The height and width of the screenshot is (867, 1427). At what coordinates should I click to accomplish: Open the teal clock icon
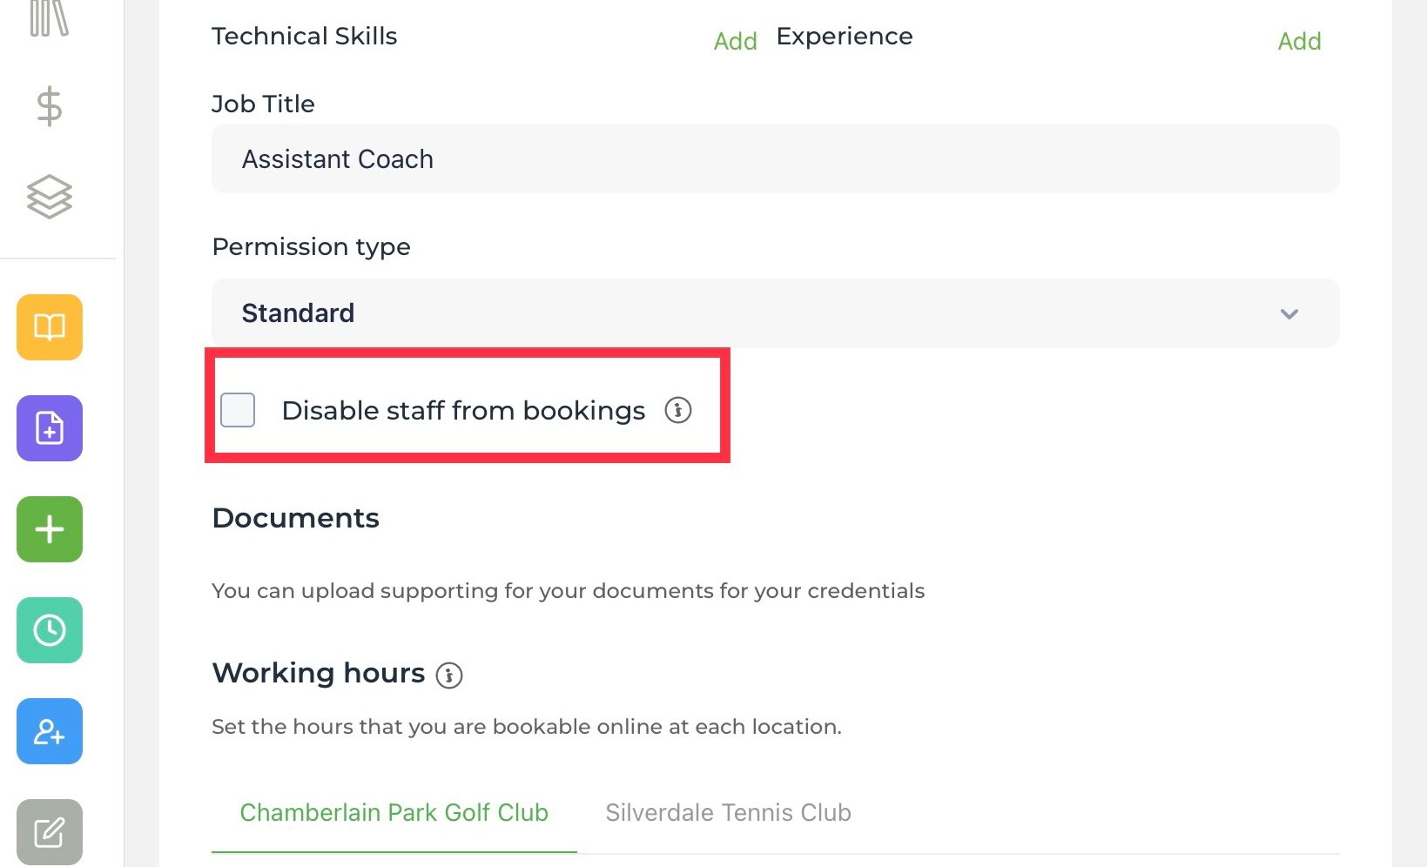[x=50, y=630]
